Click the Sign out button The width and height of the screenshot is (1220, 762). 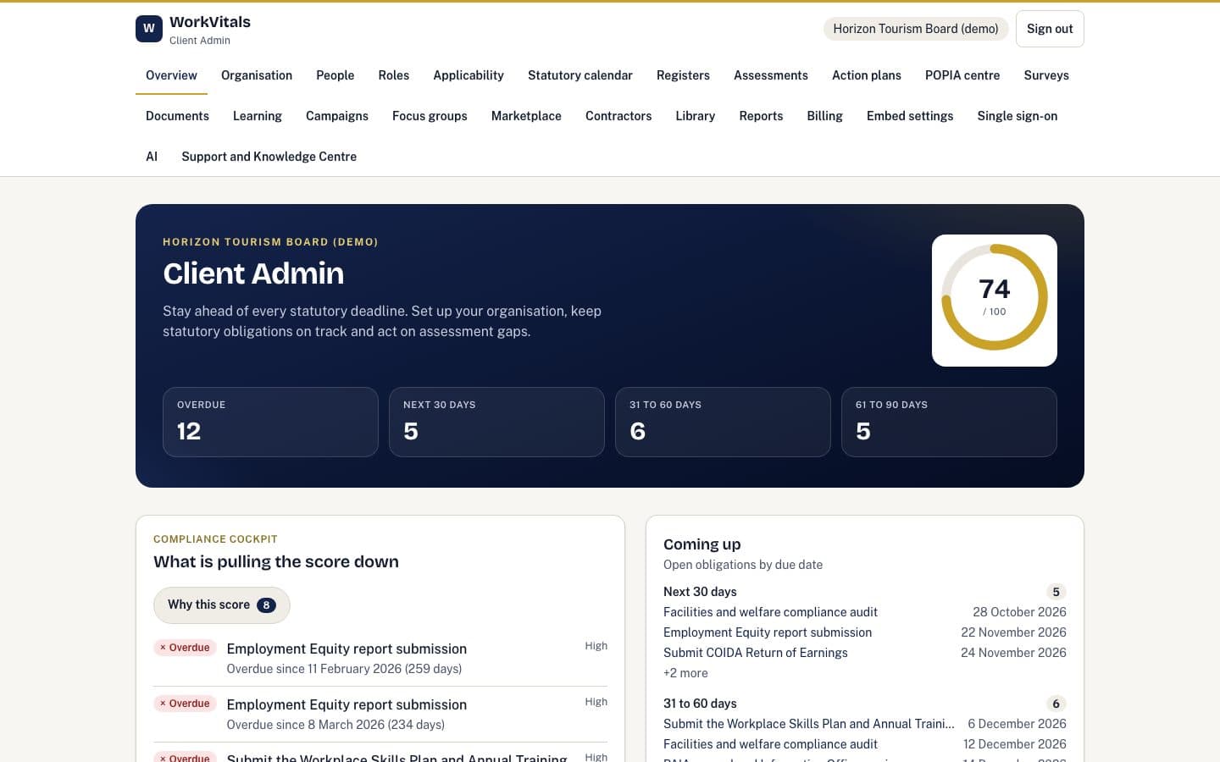point(1050,29)
